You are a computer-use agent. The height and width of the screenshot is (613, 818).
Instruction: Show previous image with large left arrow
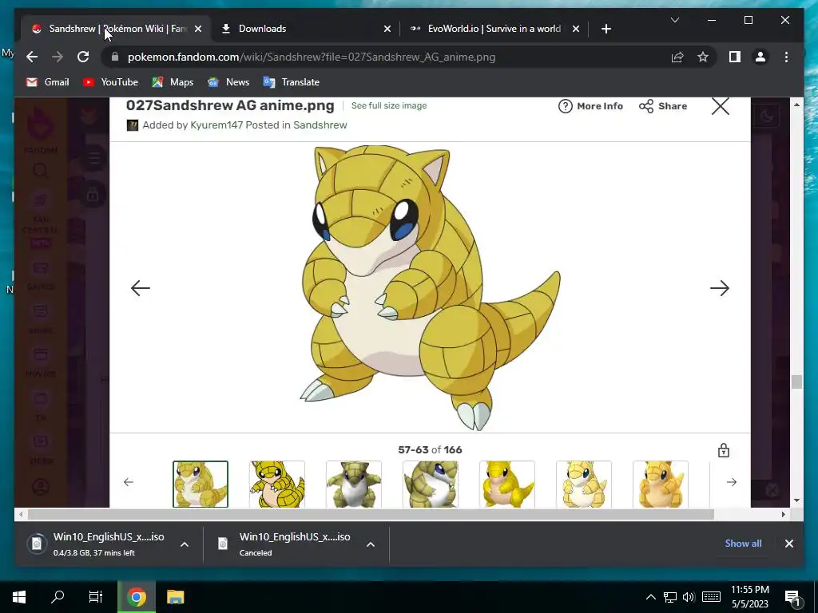141,287
